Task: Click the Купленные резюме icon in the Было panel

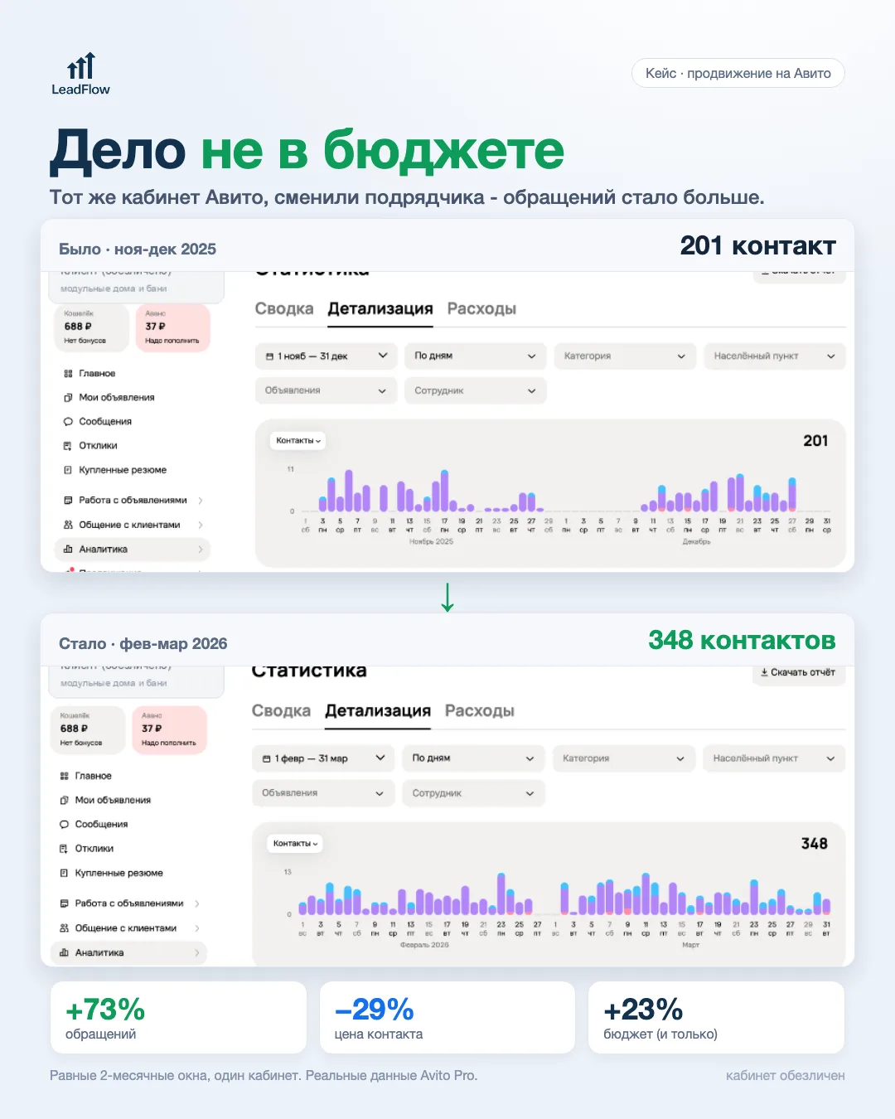Action: click(68, 470)
